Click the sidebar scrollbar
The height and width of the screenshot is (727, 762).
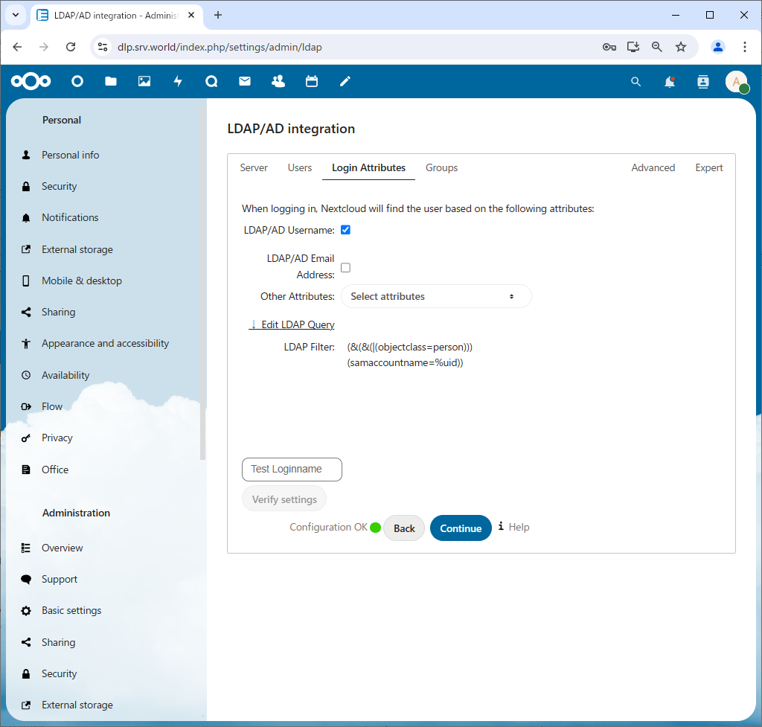pos(202,282)
